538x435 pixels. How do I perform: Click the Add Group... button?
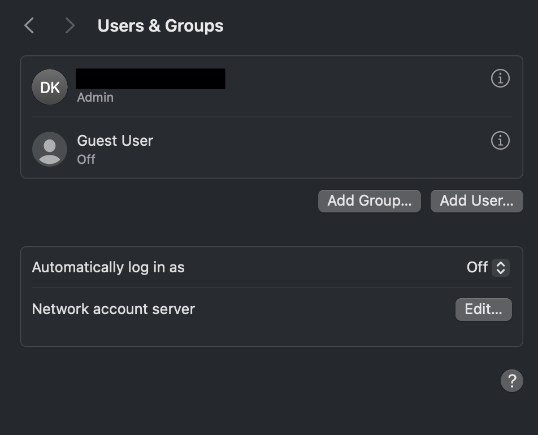coord(370,201)
